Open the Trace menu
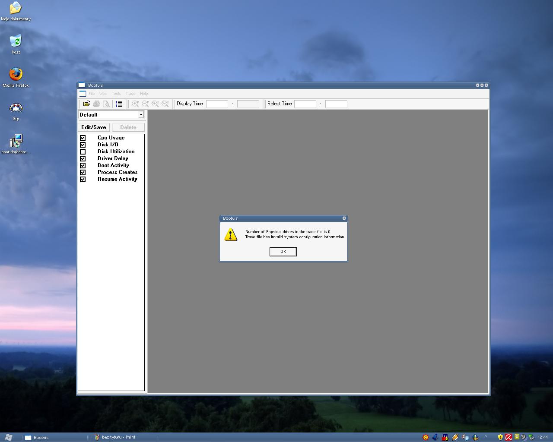Screen dimensions: 553x442 (x=130, y=94)
